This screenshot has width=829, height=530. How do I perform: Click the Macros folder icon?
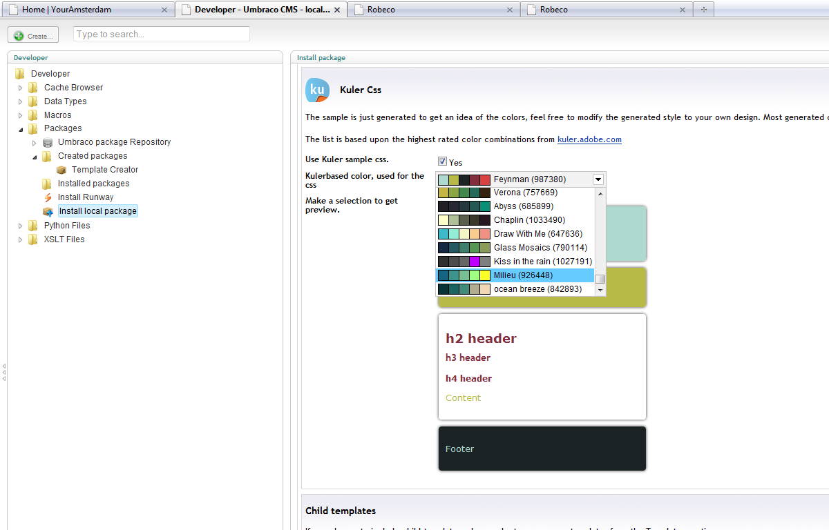click(x=33, y=115)
